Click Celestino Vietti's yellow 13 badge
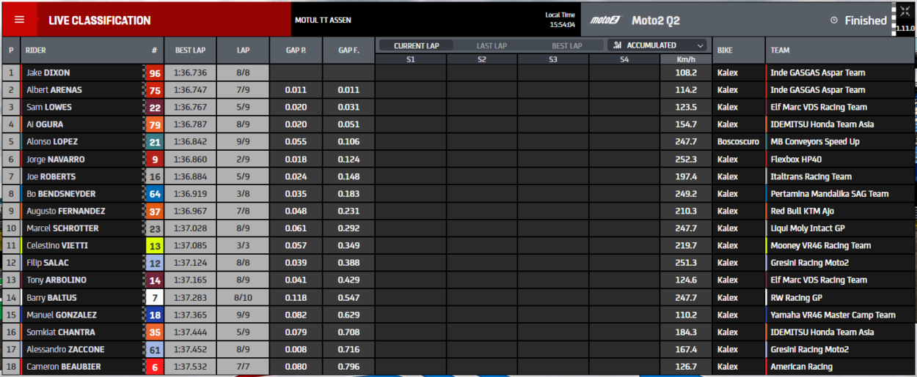Viewport: 917px width, 377px height. coord(154,246)
